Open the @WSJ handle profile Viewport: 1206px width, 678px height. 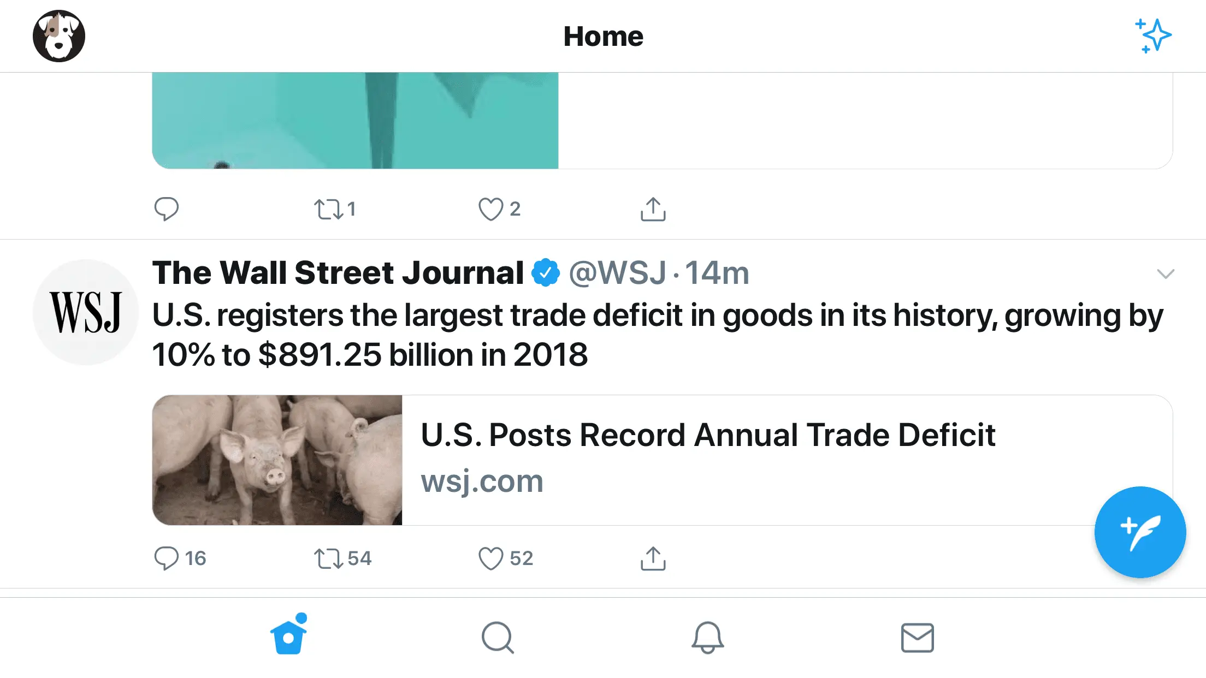pyautogui.click(x=617, y=273)
